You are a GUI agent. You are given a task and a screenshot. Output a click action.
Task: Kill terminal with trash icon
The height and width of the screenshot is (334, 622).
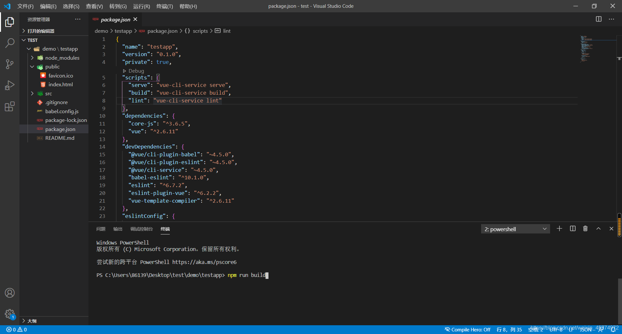click(585, 229)
